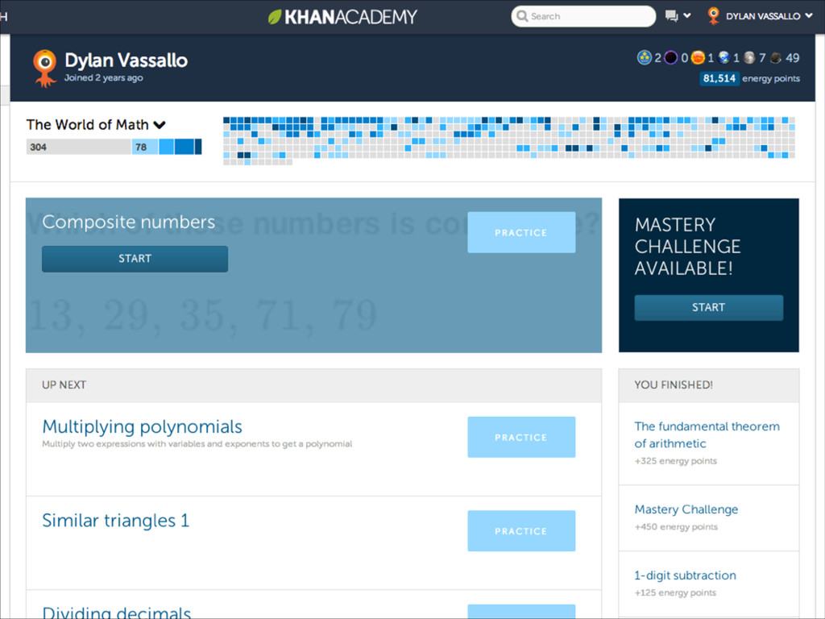Click the Black Hole badge showing 0
The width and height of the screenshot is (825, 619).
click(671, 57)
